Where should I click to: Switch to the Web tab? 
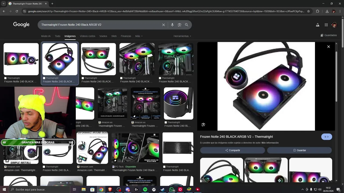(114, 36)
